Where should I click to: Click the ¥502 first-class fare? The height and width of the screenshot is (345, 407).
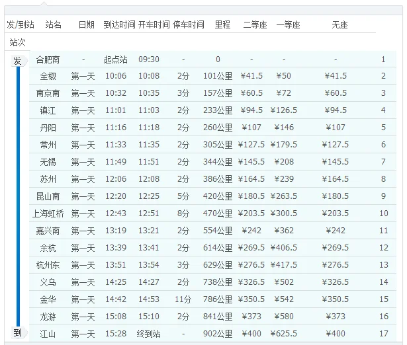tap(284, 282)
